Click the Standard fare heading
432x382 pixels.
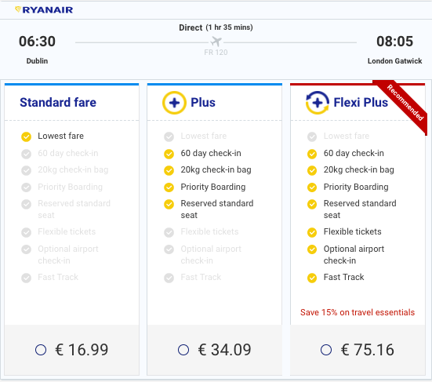click(x=58, y=103)
